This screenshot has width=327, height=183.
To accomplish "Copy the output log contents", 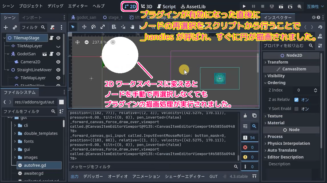I will click(x=254, y=116).
